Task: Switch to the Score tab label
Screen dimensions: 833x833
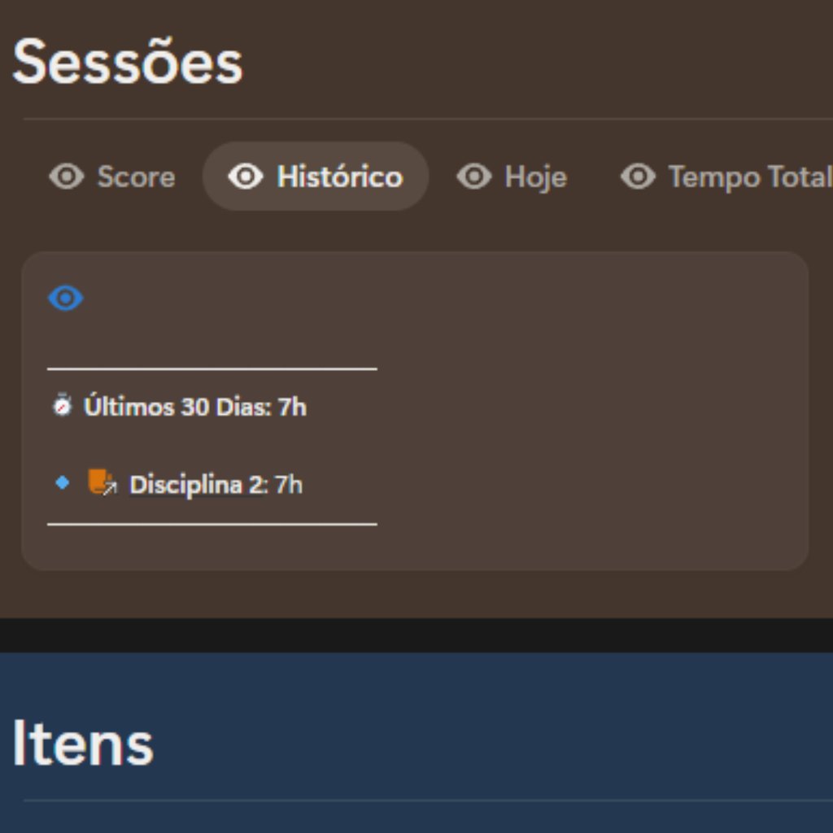Action: (136, 177)
